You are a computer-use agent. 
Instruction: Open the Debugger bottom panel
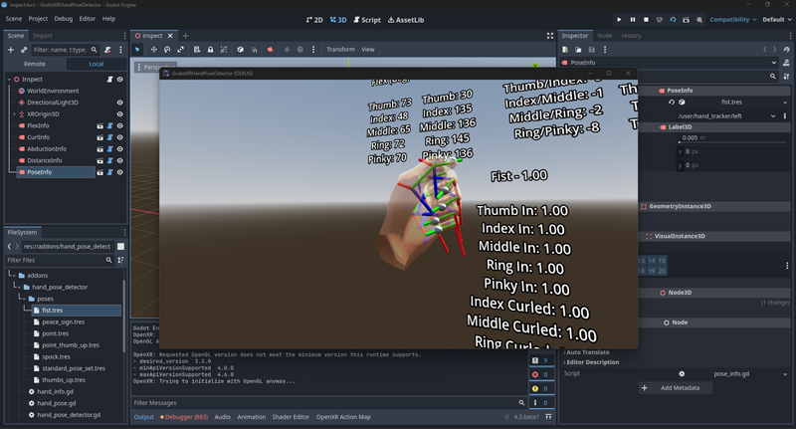tap(184, 417)
